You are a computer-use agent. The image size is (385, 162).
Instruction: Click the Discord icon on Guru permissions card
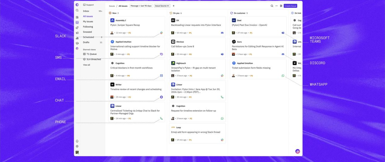pyautogui.click(x=283, y=54)
